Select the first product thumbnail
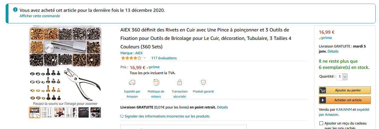This screenshot has width=379, height=129. [x=35, y=112]
